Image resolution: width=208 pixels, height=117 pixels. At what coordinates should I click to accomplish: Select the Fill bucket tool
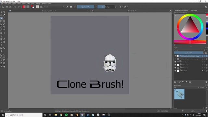coord(1,45)
